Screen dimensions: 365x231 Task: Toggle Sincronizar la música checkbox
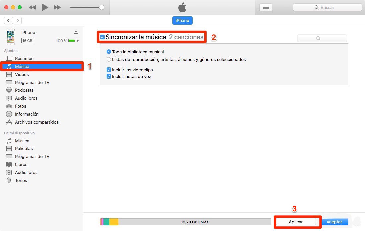102,37
